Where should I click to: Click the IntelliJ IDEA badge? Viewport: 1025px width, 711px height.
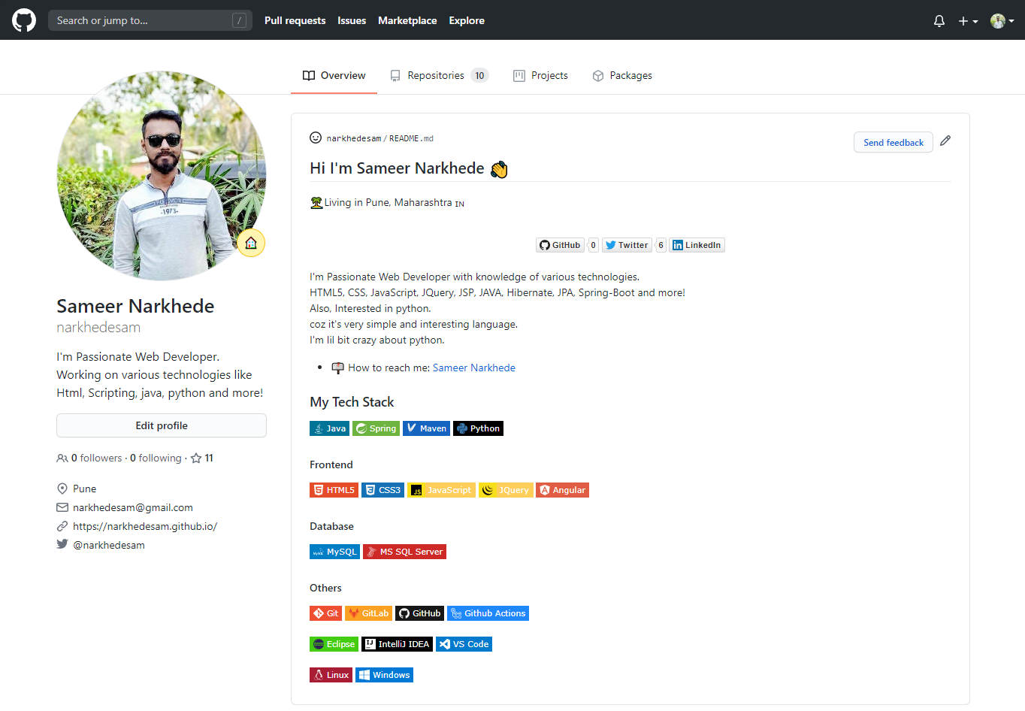pos(397,644)
